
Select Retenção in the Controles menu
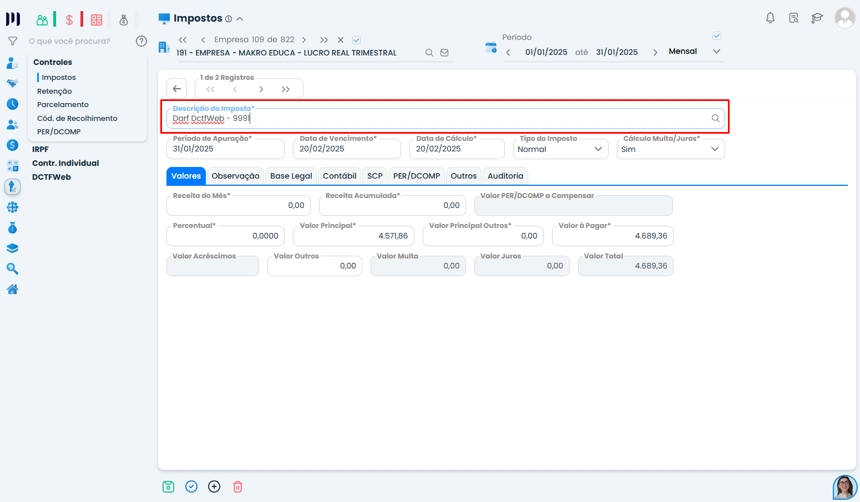tap(54, 91)
